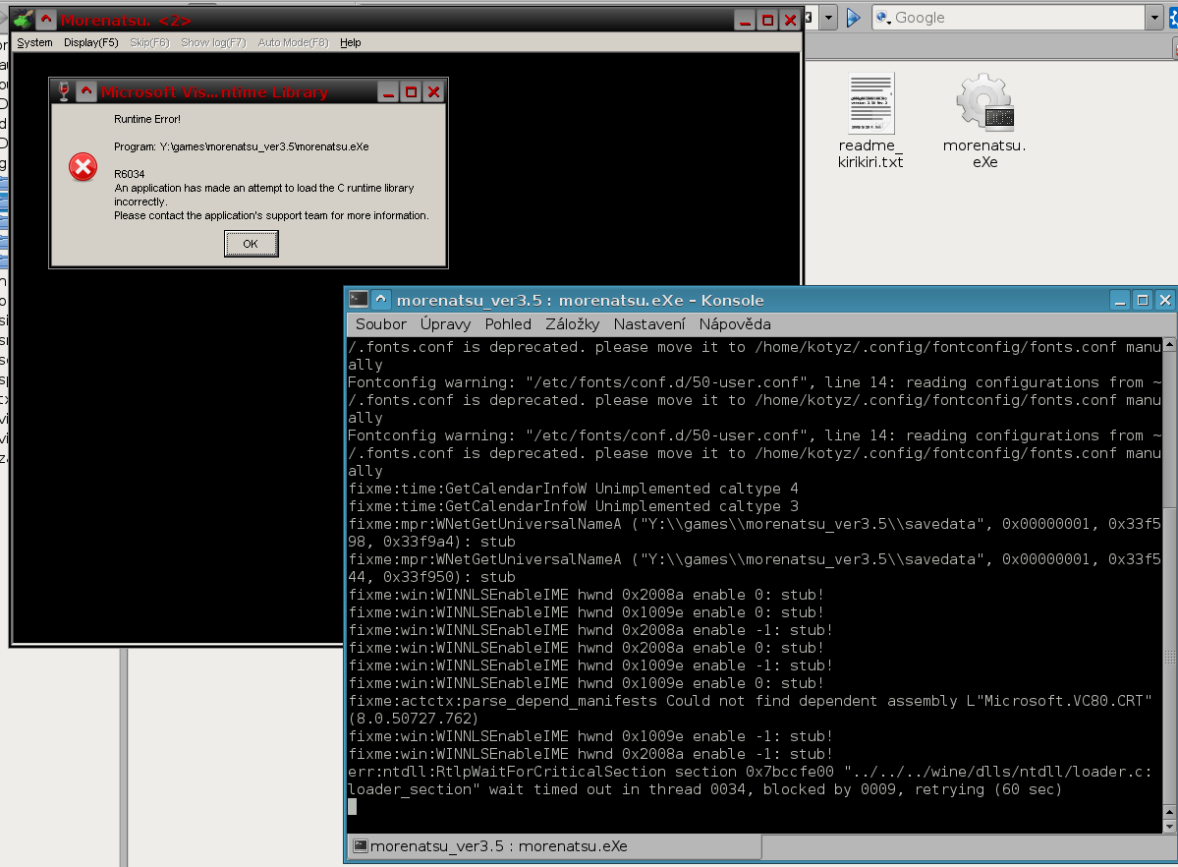The image size is (1178, 867).
Task: Minimize the Morenatsu window
Action: pos(746,21)
